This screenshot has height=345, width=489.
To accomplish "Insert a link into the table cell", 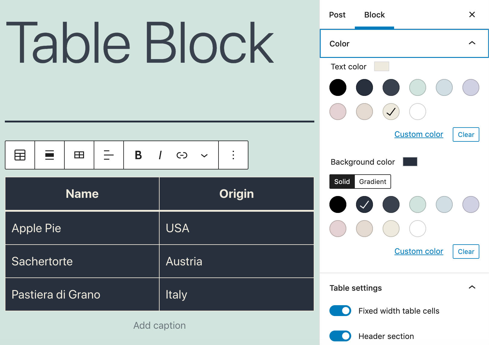I will tap(182, 155).
